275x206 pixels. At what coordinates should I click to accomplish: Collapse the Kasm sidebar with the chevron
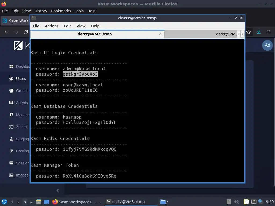coord(58,190)
